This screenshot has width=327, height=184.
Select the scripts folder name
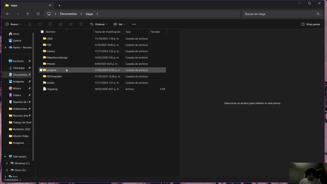click(51, 83)
